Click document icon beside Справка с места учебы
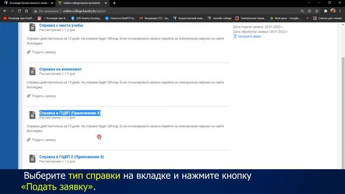345x194 pixels. [32, 27]
